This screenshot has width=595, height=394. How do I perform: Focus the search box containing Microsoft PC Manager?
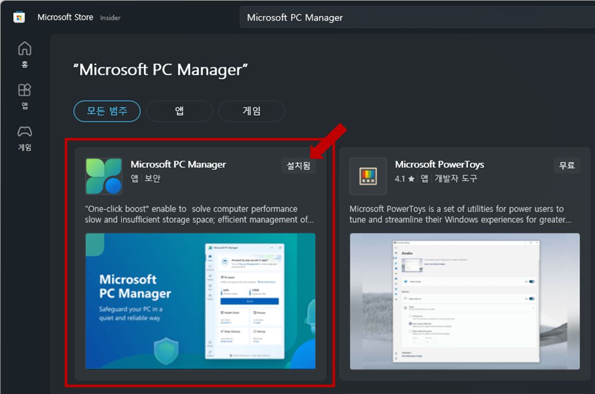[x=417, y=17]
